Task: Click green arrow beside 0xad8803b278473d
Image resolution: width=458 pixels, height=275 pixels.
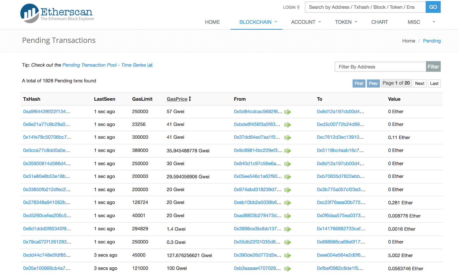Action: click(x=288, y=216)
